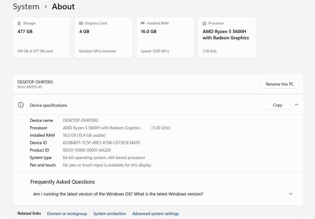Go back to System in breadcrumb
Screen dimensions: 315x219
pyautogui.click(x=26, y=7)
